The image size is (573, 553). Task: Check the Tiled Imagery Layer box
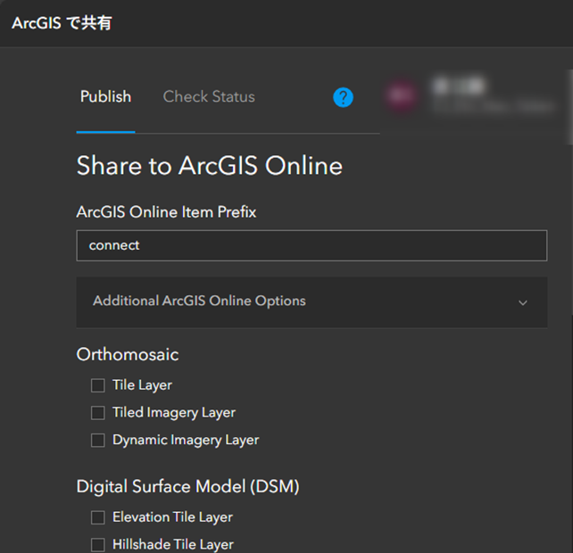point(98,413)
